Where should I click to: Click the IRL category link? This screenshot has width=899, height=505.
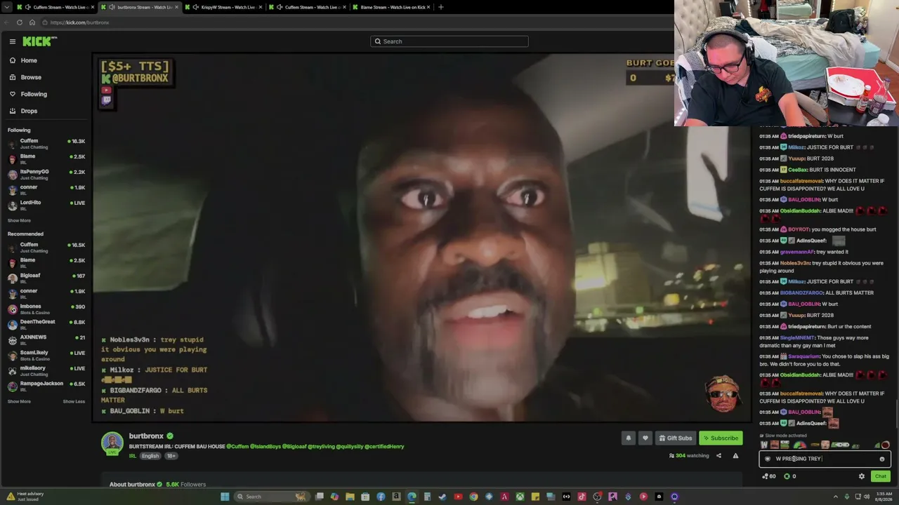(133, 456)
